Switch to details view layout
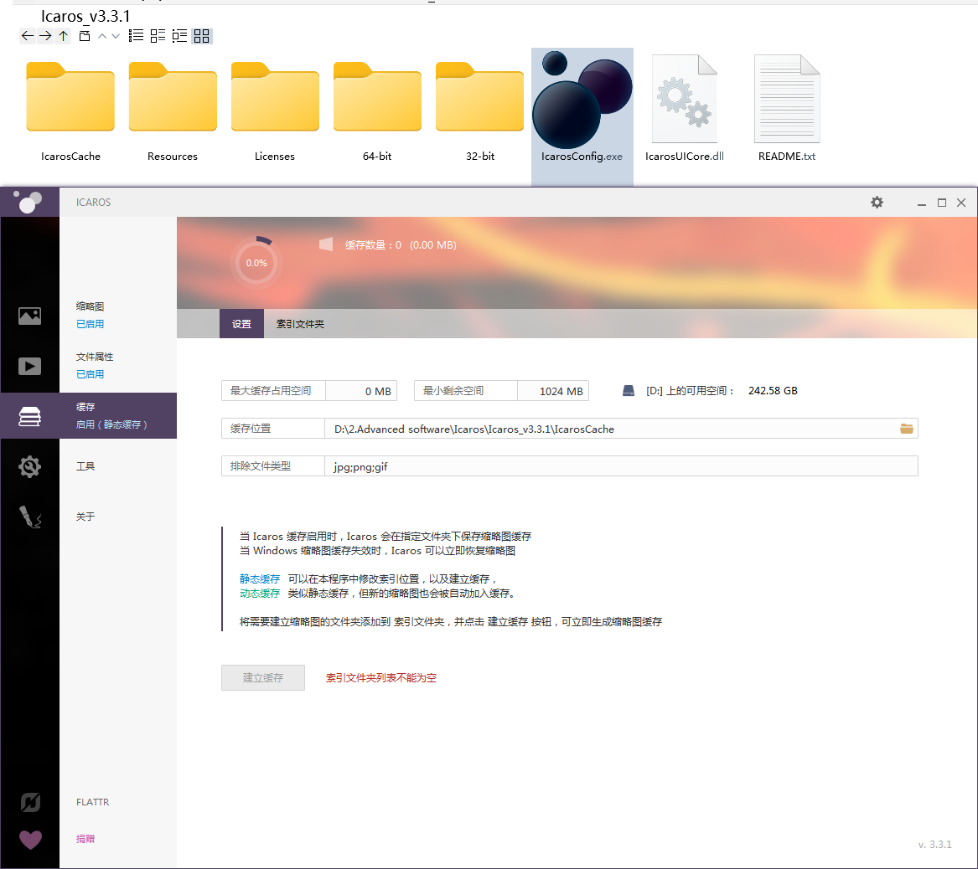This screenshot has width=978, height=869. 158,35
